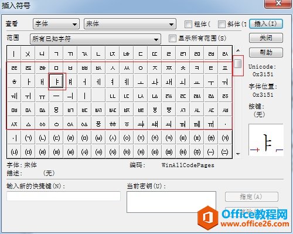
Task: Choose the ㅘ vowel cell
Action: 155,82
